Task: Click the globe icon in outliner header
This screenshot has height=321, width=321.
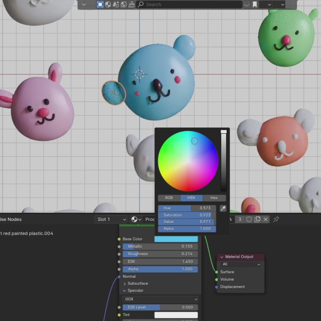Action: point(124,4)
